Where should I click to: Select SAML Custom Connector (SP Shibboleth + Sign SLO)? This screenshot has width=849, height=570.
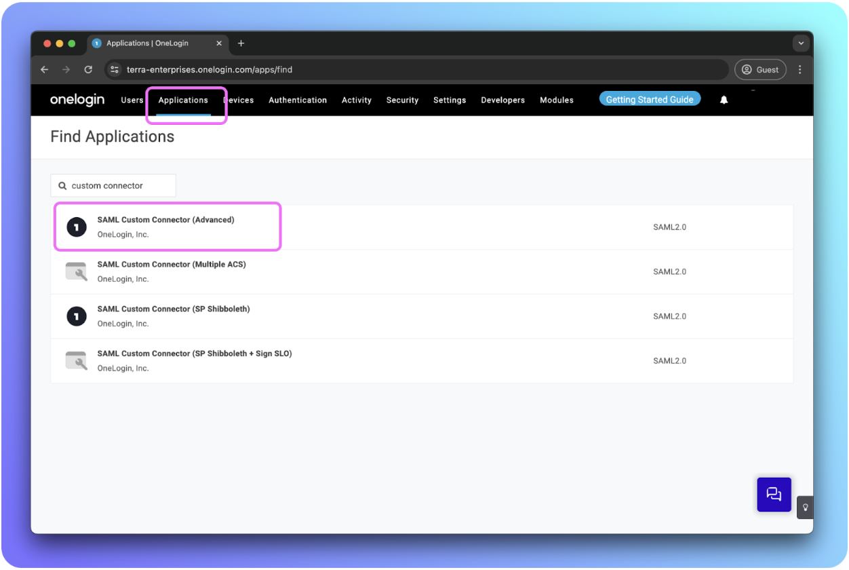click(x=195, y=354)
